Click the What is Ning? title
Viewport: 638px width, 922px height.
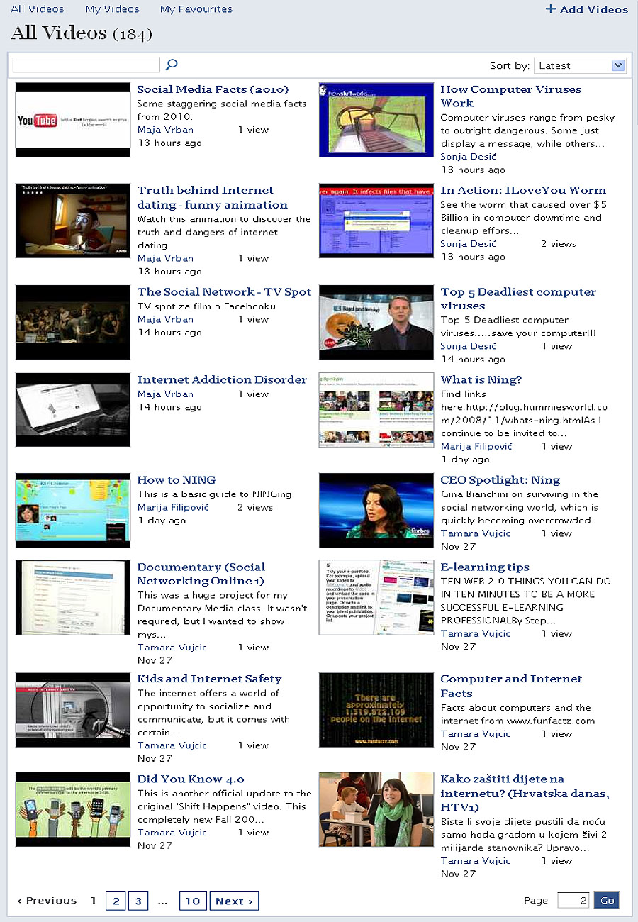tap(481, 379)
